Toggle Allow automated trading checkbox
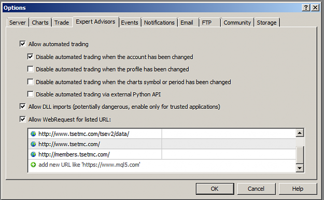 [x=22, y=44]
